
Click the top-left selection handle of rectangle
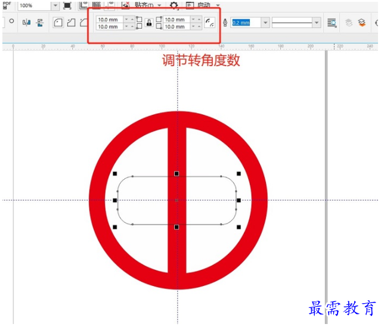(x=115, y=173)
